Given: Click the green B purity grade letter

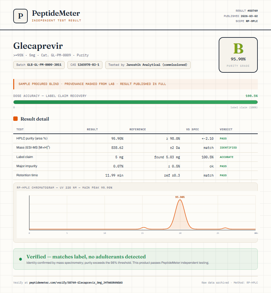Looking at the screenshot, I should [238, 48].
